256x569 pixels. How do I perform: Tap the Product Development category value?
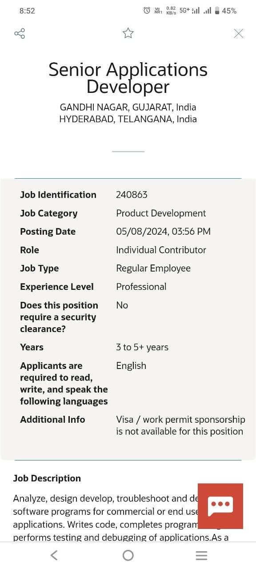[x=161, y=213]
